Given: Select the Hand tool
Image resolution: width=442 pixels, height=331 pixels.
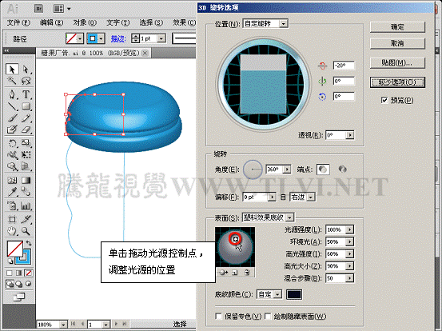Looking at the screenshot, I should coord(12,231).
